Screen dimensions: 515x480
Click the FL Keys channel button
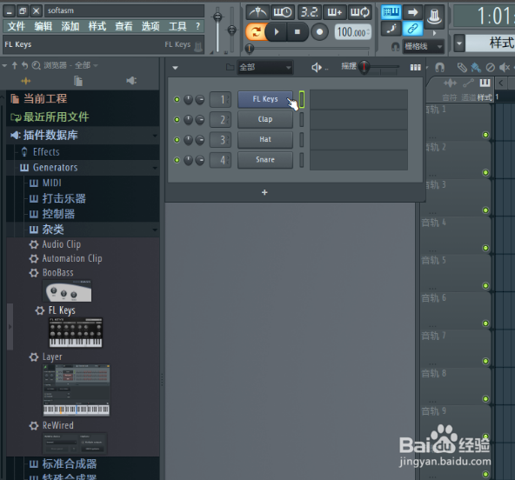(265, 99)
